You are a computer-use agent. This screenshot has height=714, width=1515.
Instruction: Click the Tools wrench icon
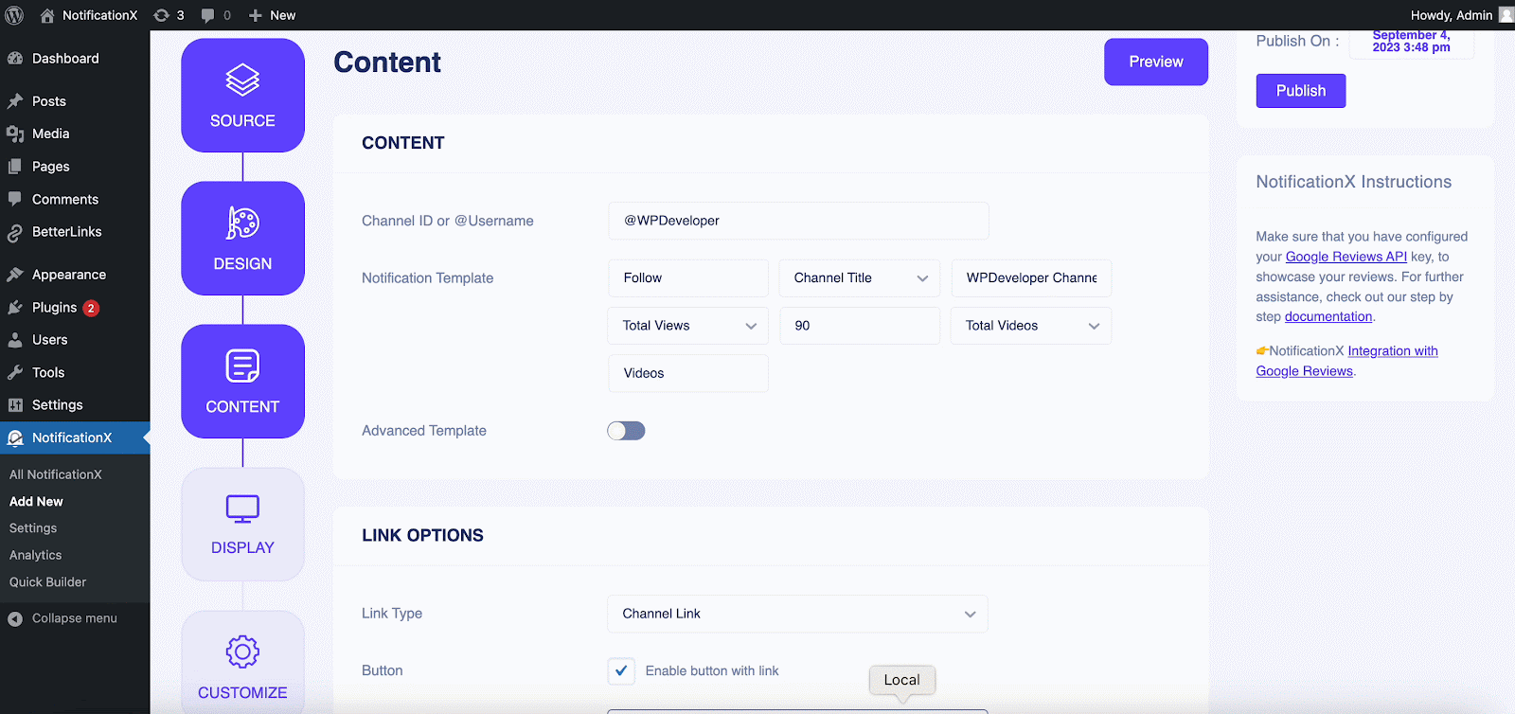[x=15, y=372]
